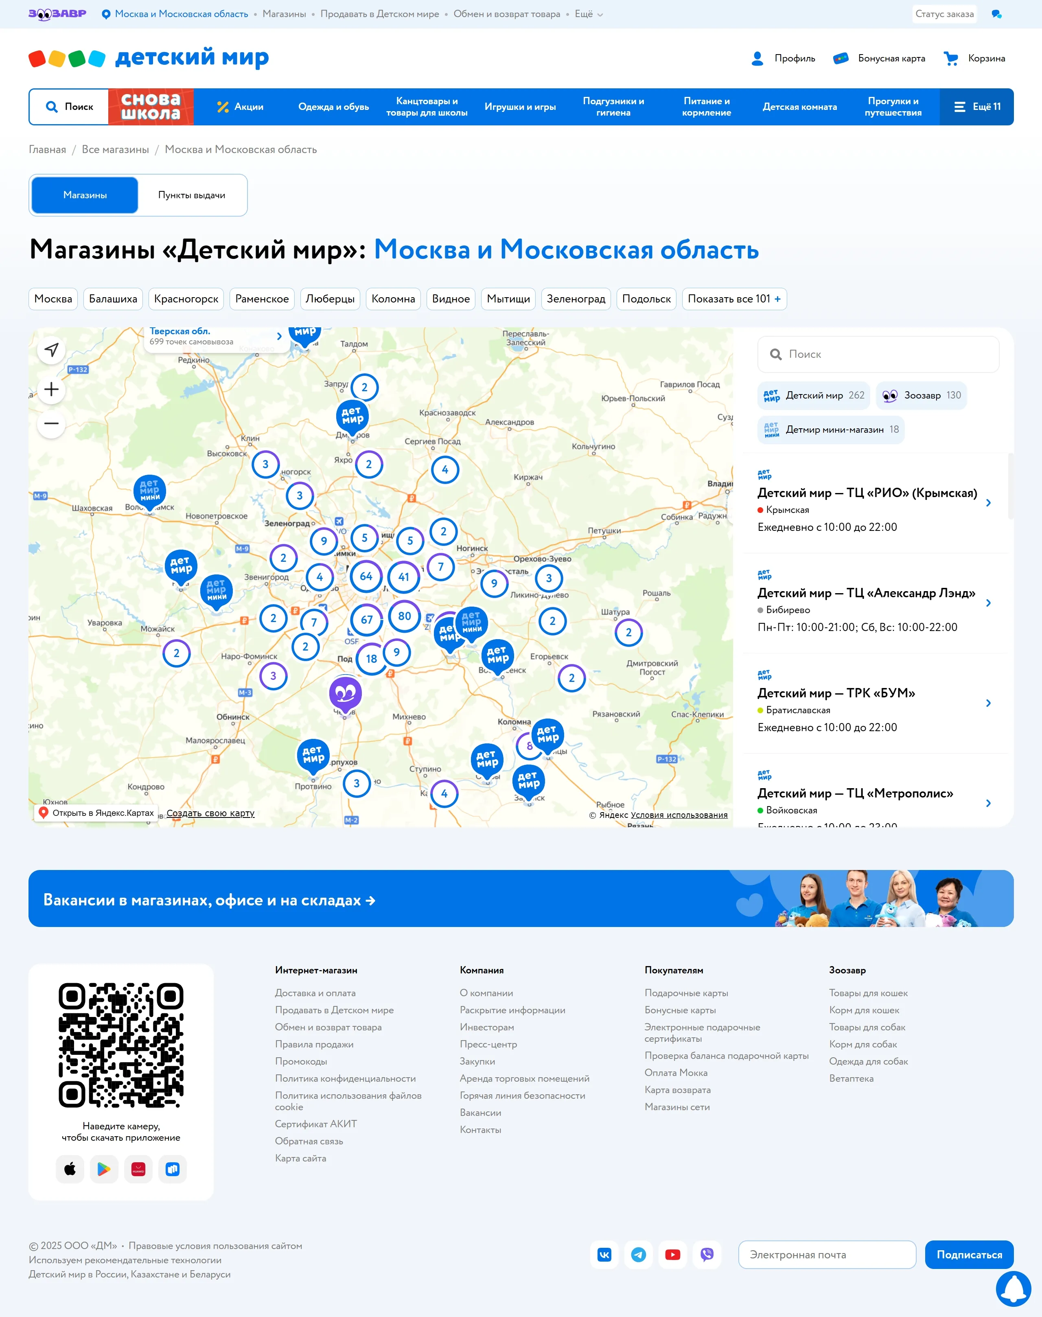Toggle the Зоозавр 130 store filter
The width and height of the screenshot is (1042, 1317).
point(921,395)
